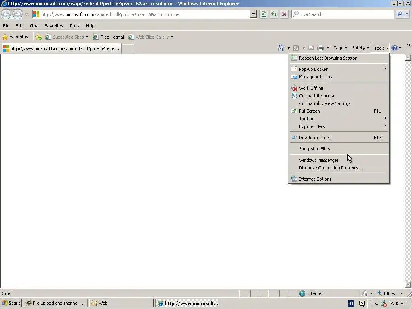Open the File menu
The height and width of the screenshot is (309, 412).
click(6, 26)
